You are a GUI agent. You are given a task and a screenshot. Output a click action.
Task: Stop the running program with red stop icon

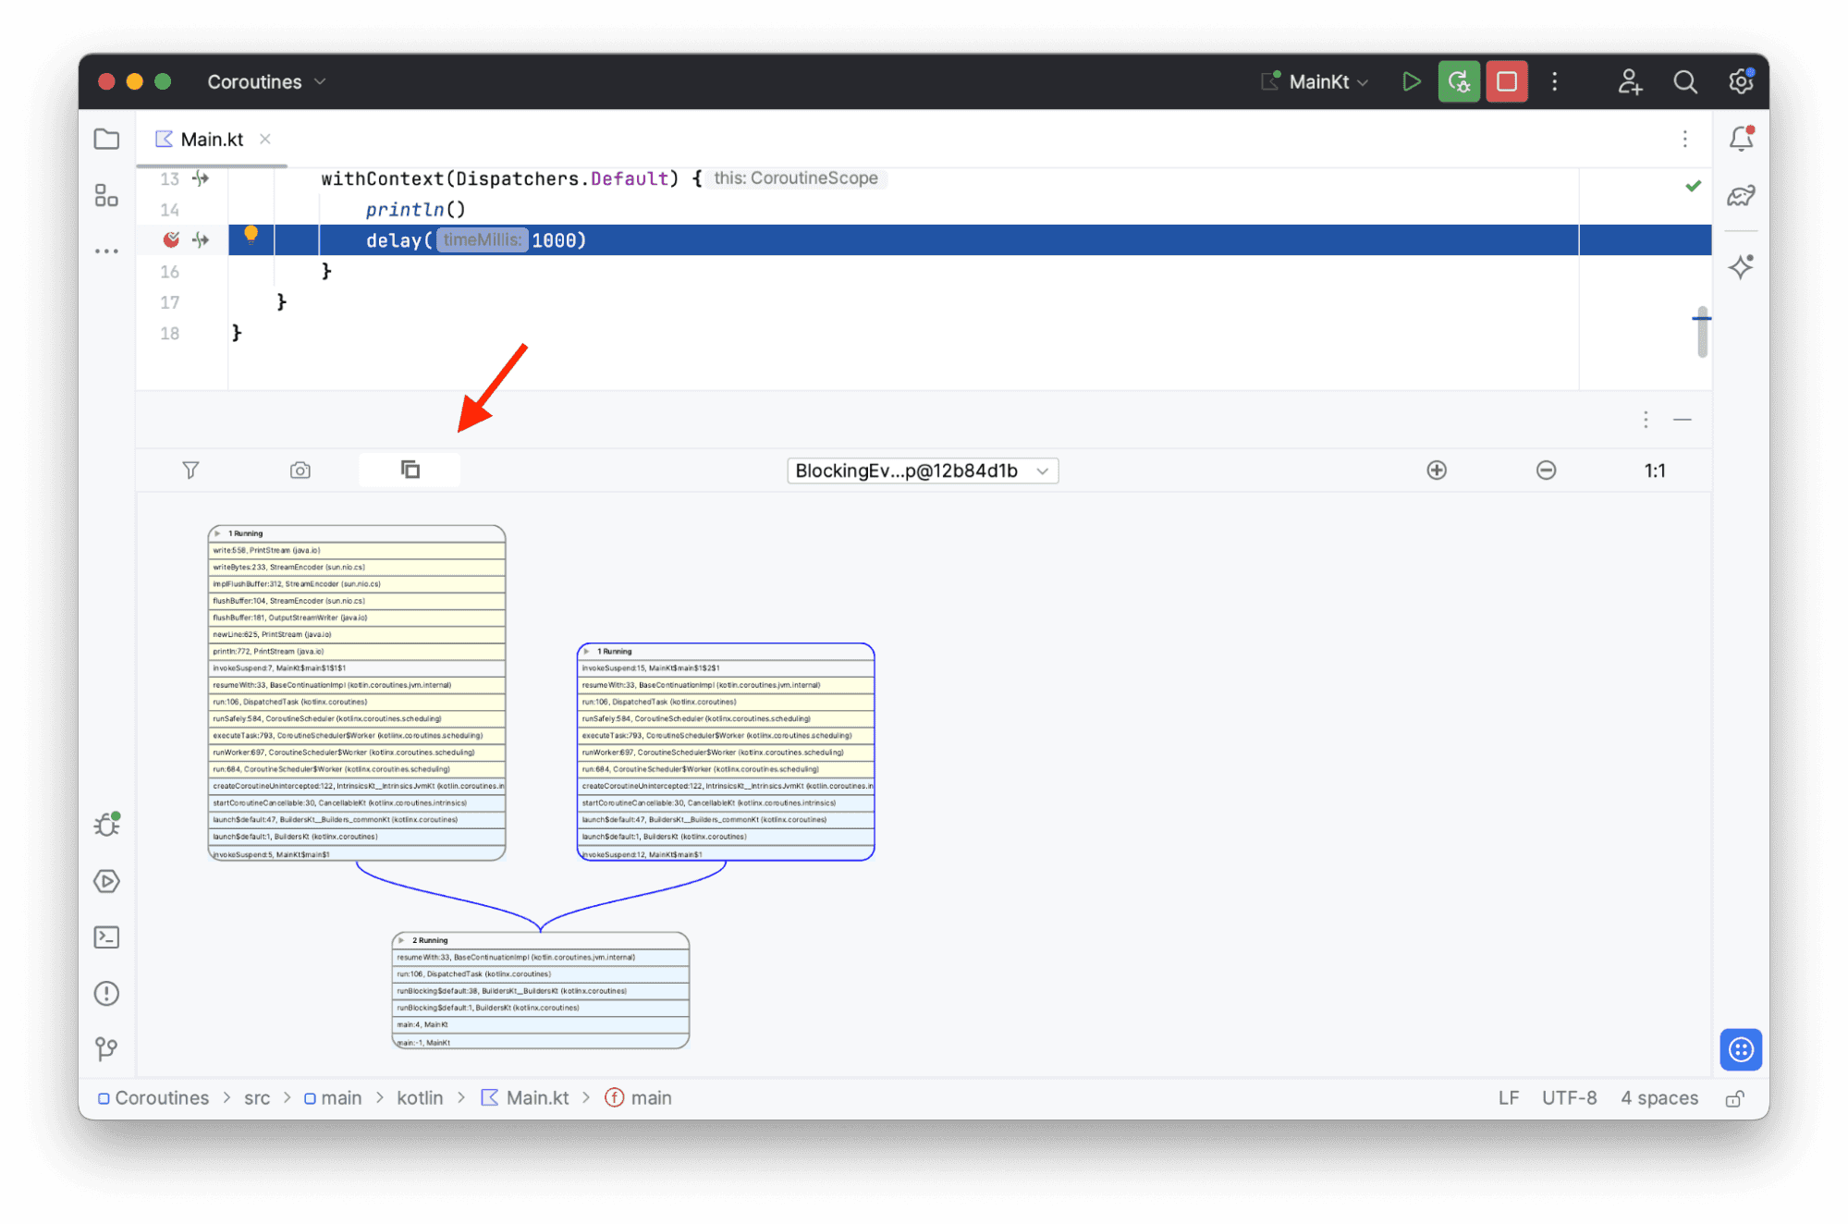tap(1506, 80)
